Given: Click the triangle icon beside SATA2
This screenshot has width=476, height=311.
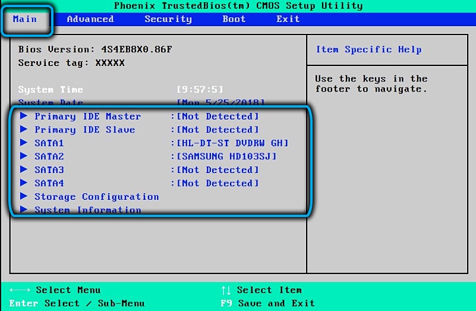Looking at the screenshot, I should tap(24, 156).
